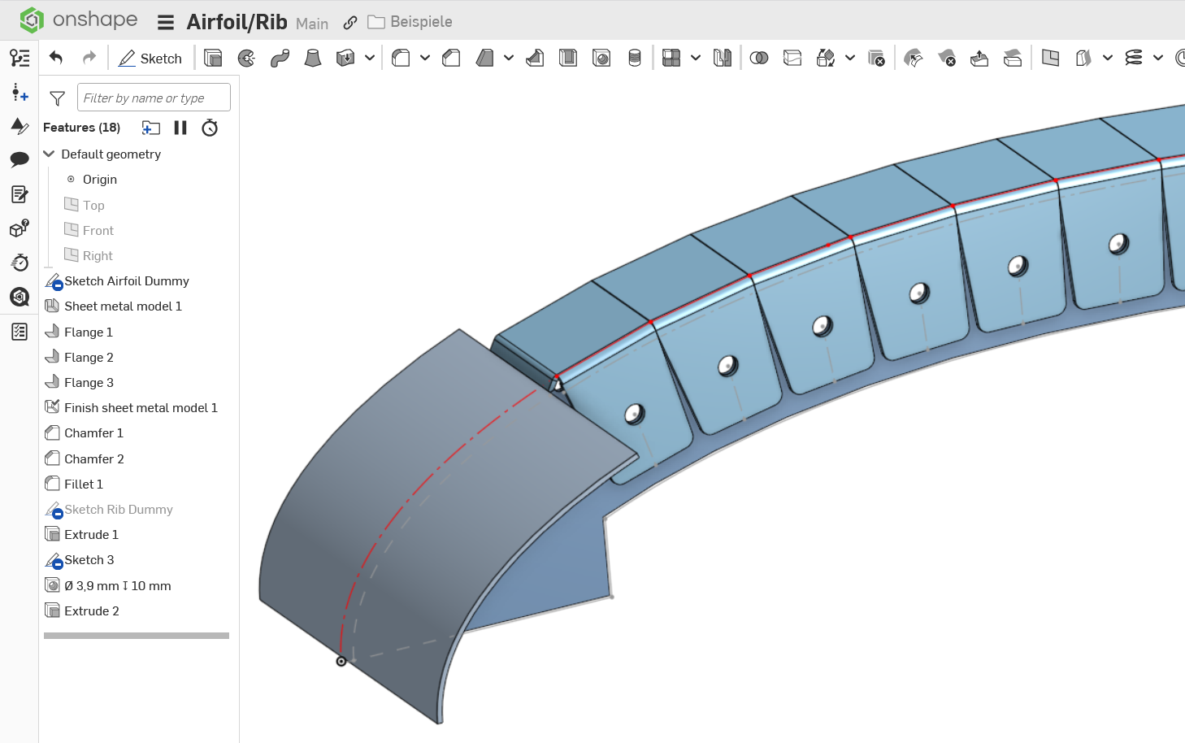Click the Sketch button
Screen dimensions: 1185x743
[x=150, y=58]
